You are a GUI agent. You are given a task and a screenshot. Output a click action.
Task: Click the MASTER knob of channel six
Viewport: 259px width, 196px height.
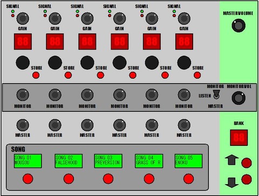click(x=184, y=125)
